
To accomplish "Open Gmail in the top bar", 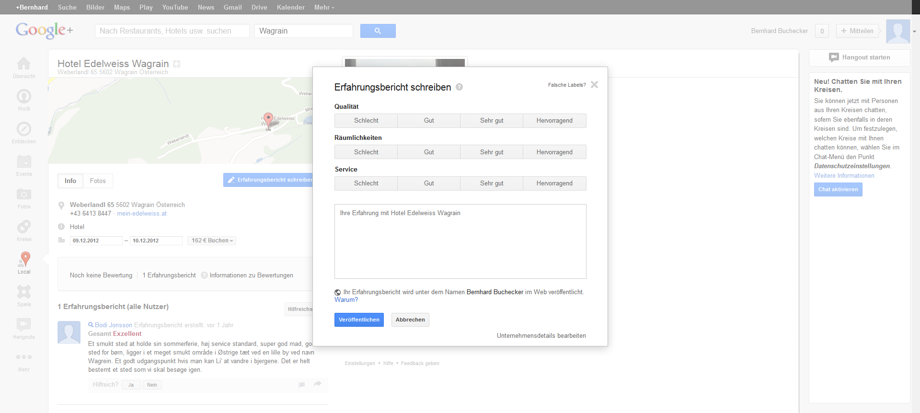I will [x=232, y=7].
